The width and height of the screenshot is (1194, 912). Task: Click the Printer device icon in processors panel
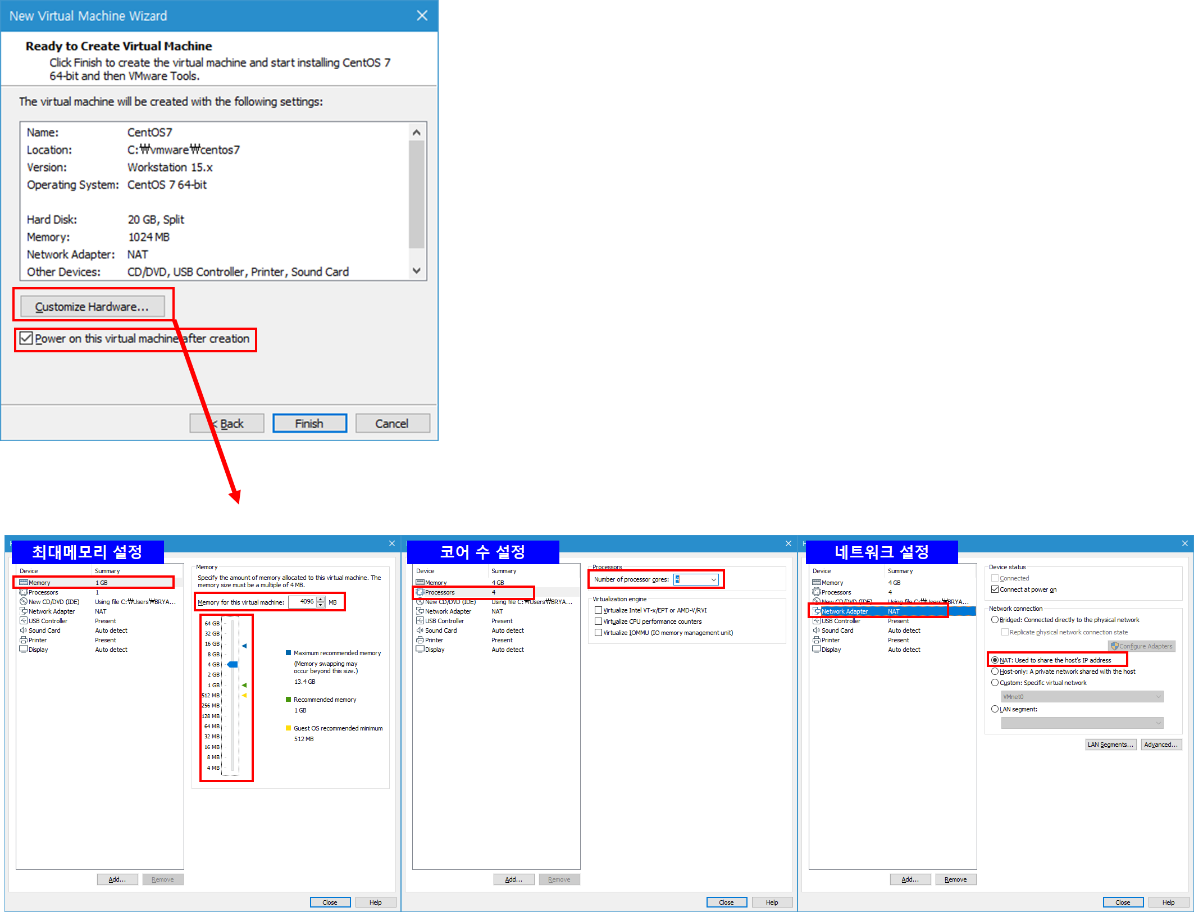(420, 640)
